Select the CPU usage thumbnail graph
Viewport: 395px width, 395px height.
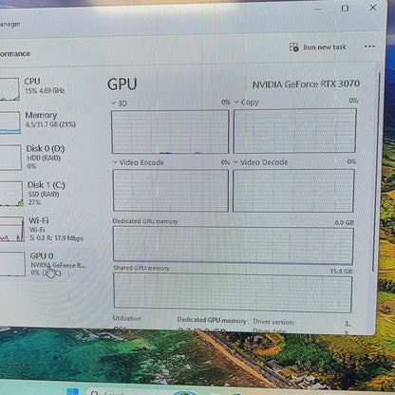pyautogui.click(x=9, y=89)
